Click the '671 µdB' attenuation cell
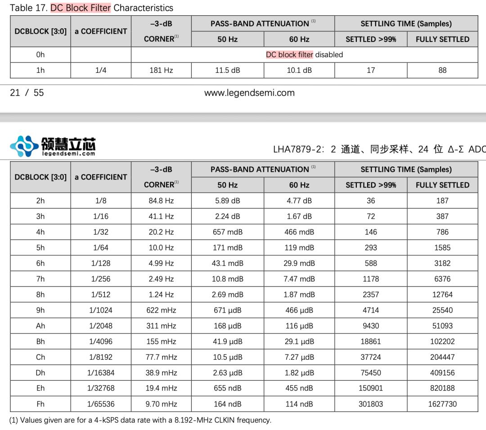 (x=228, y=310)
